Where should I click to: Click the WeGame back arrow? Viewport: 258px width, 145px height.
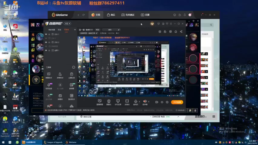[x=78, y=15]
